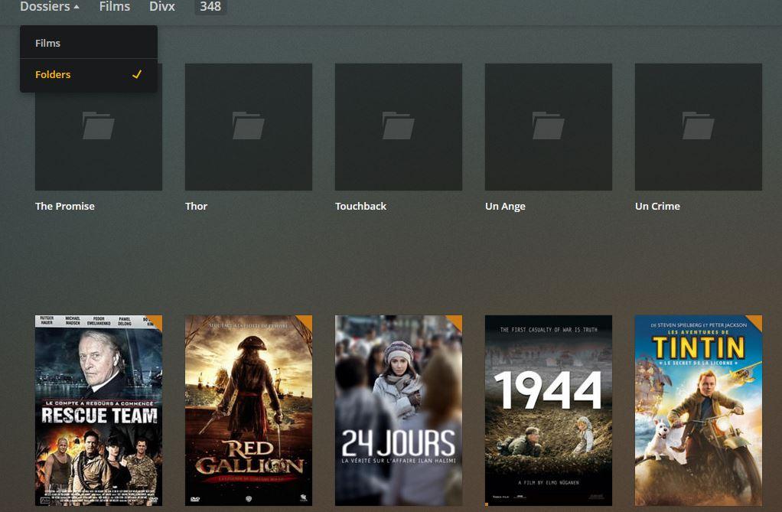The image size is (782, 512).
Task: Open the Thor folder tile
Action: click(249, 127)
